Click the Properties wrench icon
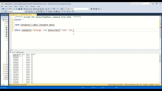The width and height of the screenshot is (162, 91). 94,9
